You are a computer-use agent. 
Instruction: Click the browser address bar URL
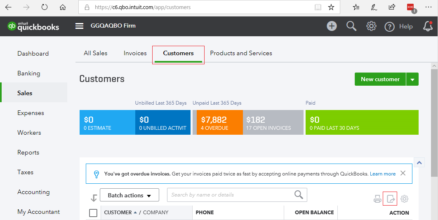point(143,7)
